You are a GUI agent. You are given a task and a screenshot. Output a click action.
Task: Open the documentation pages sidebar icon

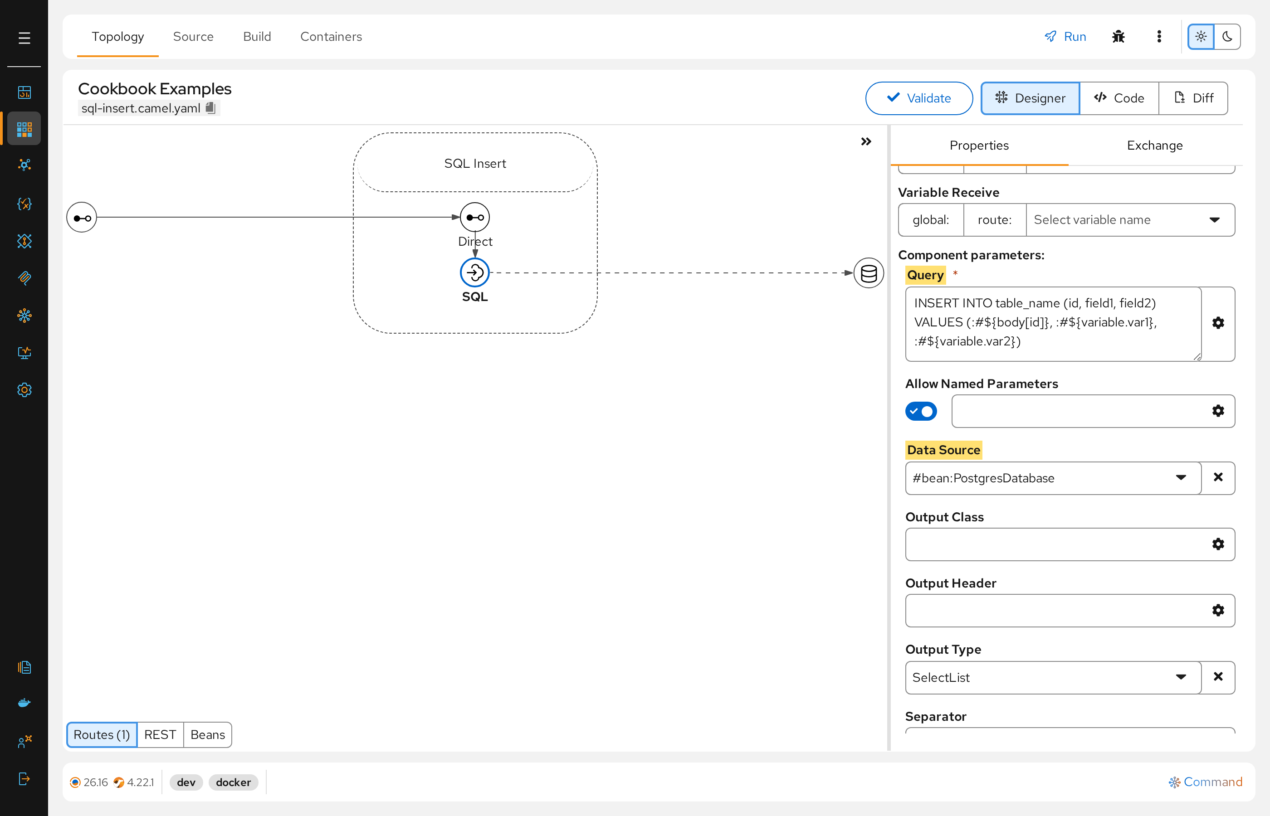[x=24, y=667]
